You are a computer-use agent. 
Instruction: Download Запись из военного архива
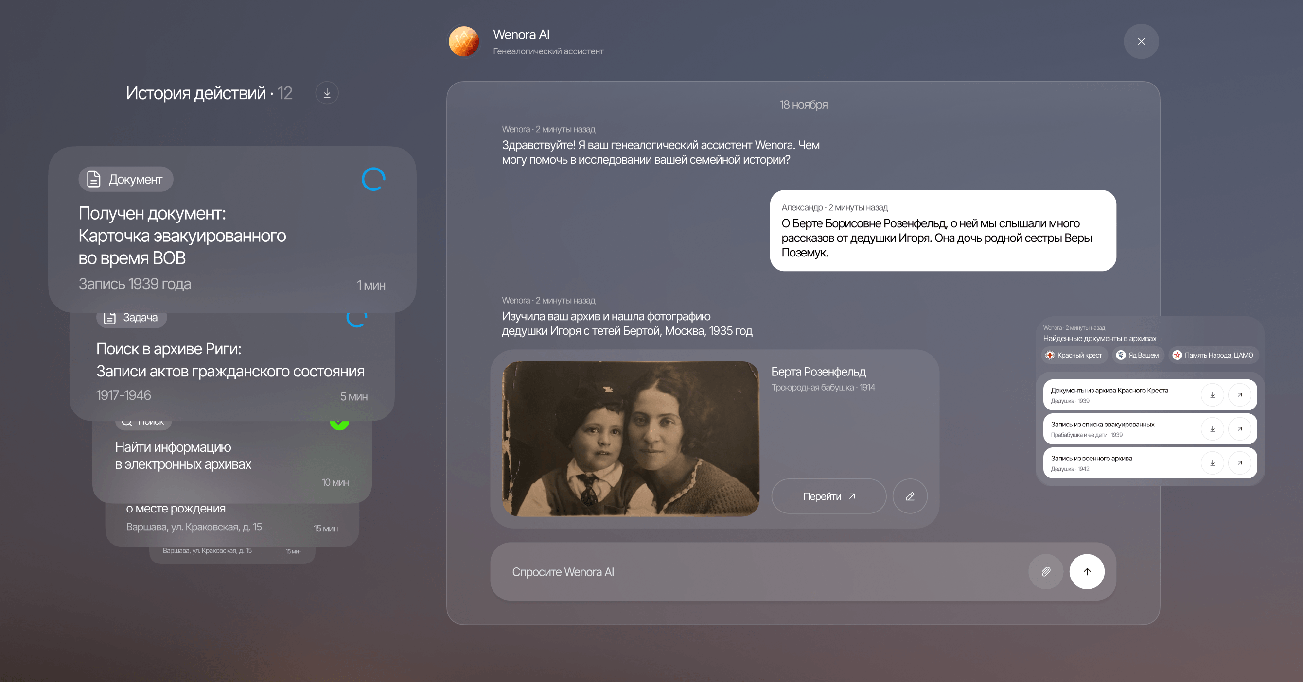tap(1212, 463)
